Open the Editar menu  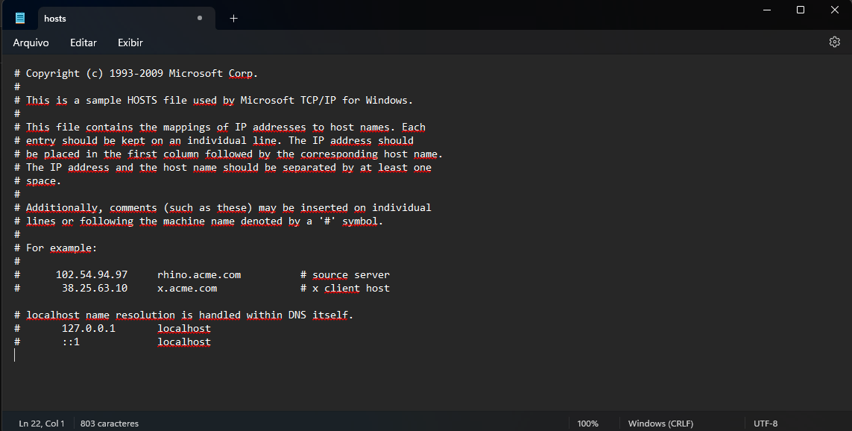(83, 43)
